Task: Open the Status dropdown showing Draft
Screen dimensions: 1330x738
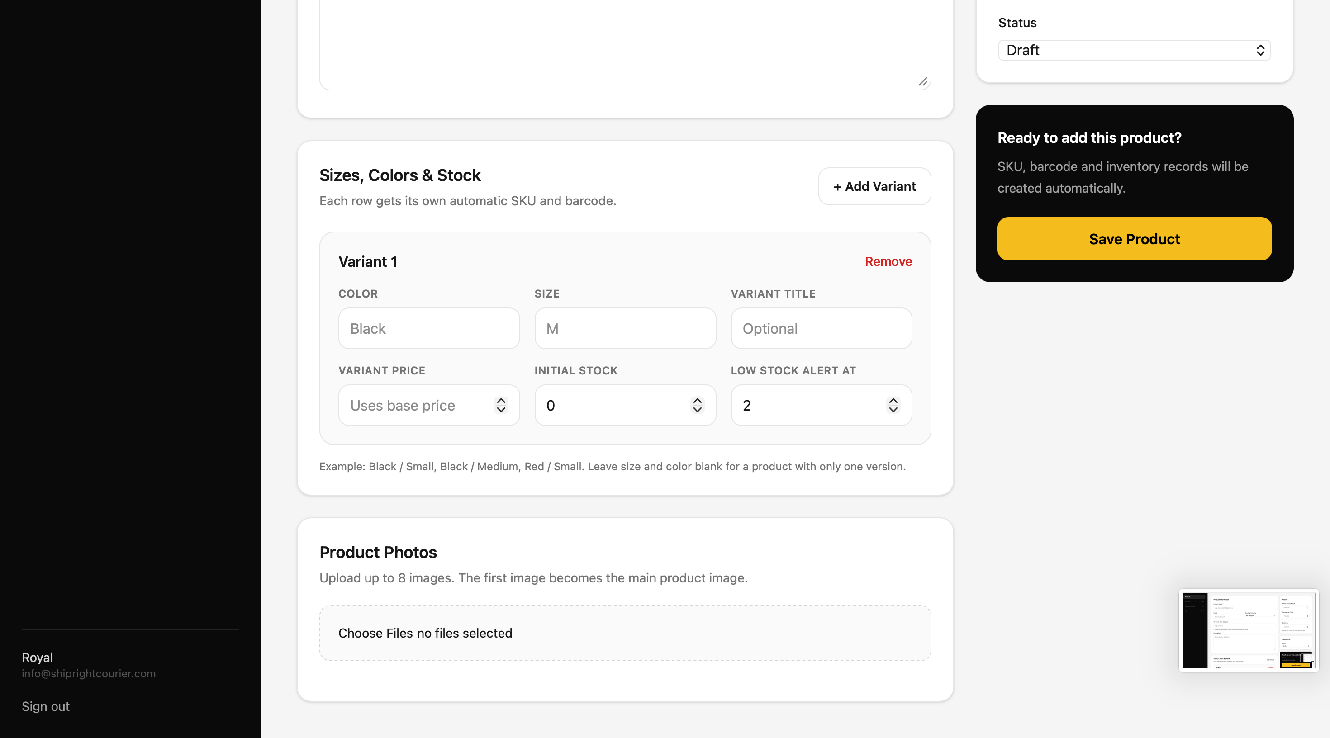Action: [x=1134, y=50]
